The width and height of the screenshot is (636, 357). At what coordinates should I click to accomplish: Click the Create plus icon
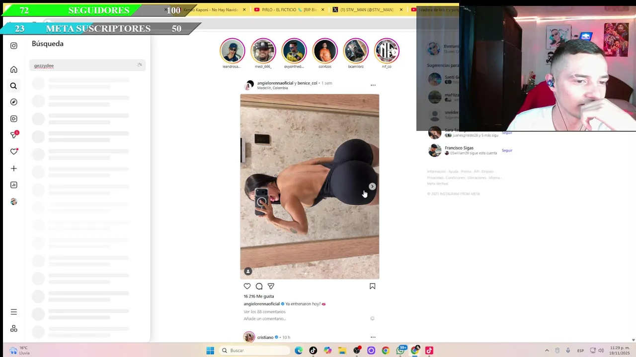click(14, 169)
